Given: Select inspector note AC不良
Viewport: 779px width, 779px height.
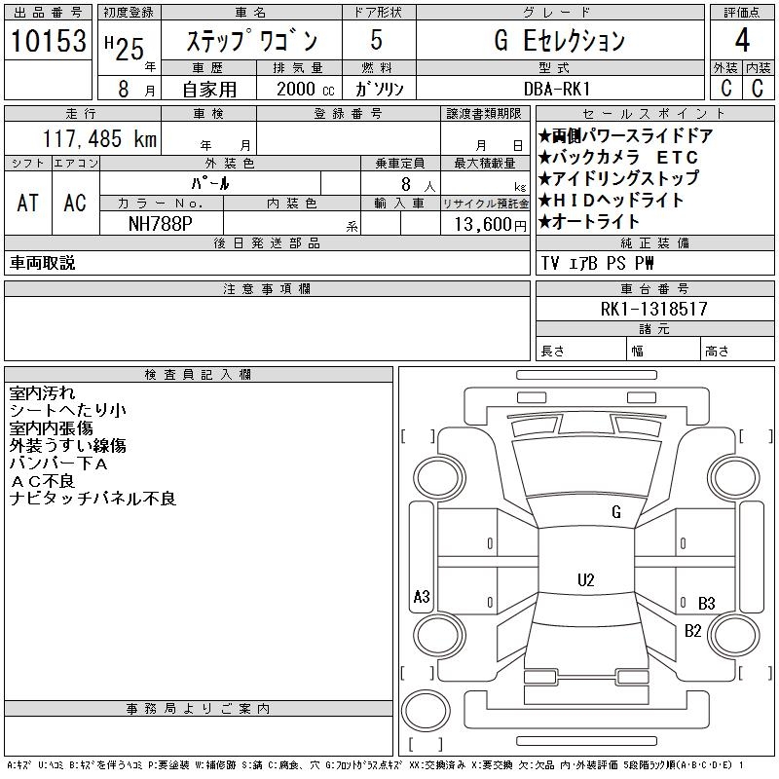Looking at the screenshot, I should click(x=42, y=480).
